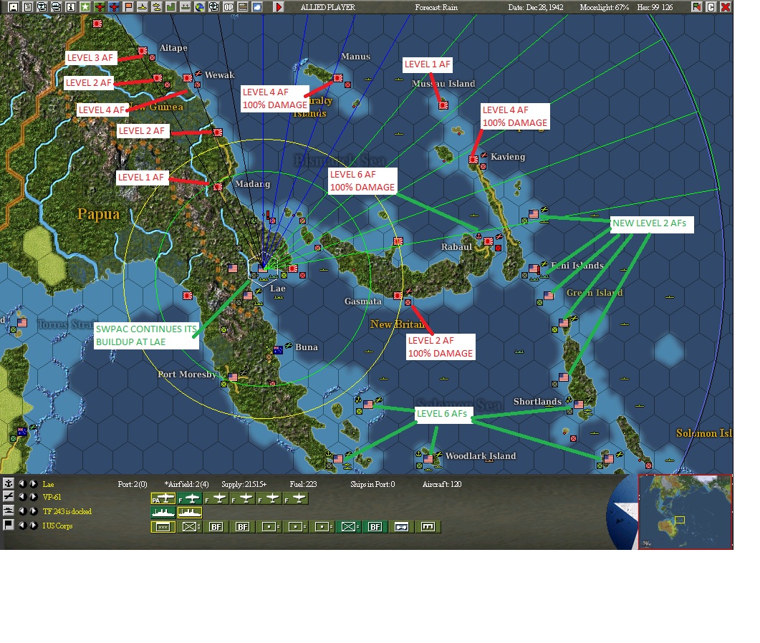Click the stacked yellow ships toolbar icon

tap(157, 6)
